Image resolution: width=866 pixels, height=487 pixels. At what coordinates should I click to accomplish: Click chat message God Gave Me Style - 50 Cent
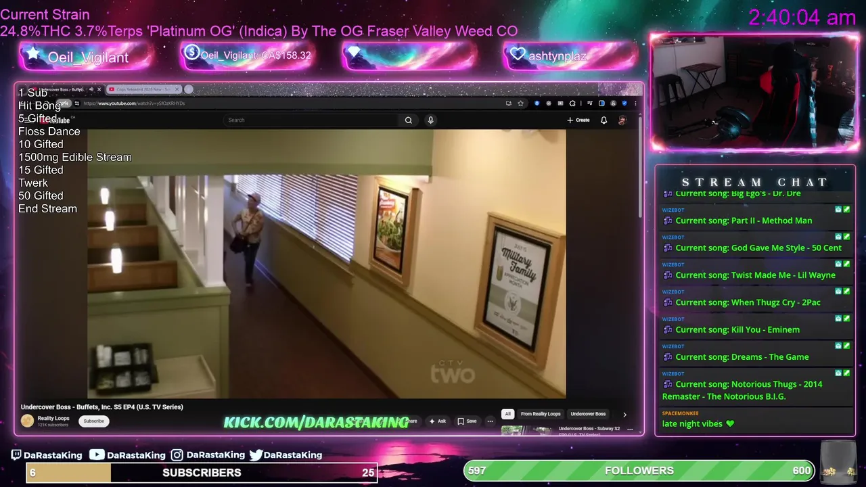pos(758,248)
